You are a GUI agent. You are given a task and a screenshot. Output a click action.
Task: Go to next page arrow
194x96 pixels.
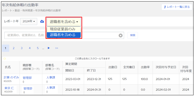tap(49, 48)
